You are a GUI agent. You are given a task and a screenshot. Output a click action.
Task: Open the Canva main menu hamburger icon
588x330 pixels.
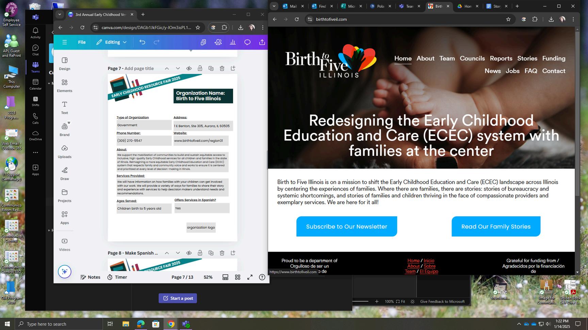tap(64, 42)
